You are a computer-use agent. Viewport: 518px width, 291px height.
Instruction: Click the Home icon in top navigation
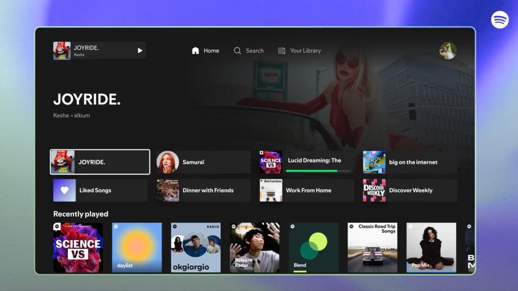click(x=196, y=51)
